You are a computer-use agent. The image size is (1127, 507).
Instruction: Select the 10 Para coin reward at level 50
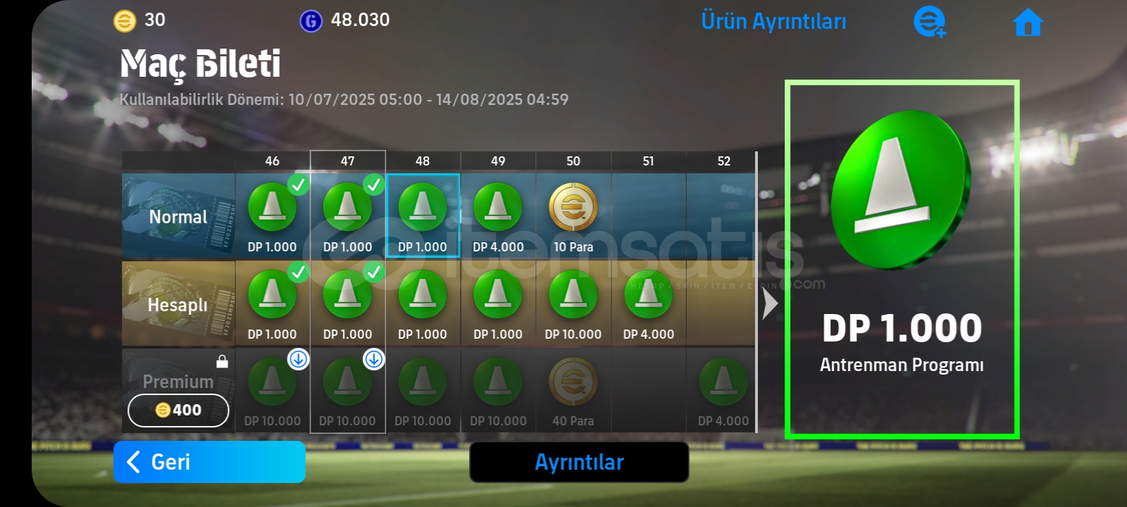[x=573, y=215]
